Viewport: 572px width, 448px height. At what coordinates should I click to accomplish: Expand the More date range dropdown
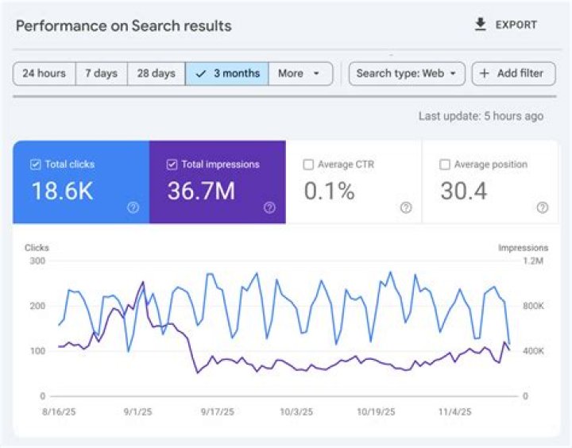tap(300, 73)
